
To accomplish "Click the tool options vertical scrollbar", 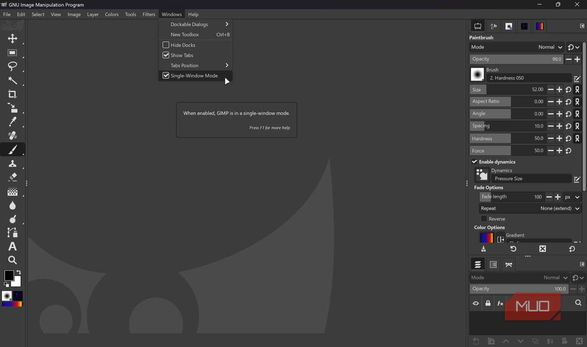I will [584, 117].
